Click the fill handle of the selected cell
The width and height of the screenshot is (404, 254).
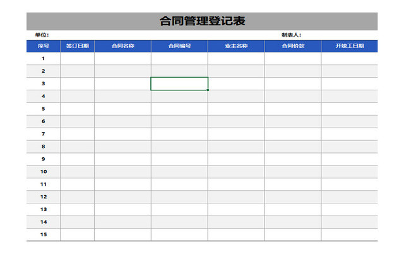[x=208, y=90]
